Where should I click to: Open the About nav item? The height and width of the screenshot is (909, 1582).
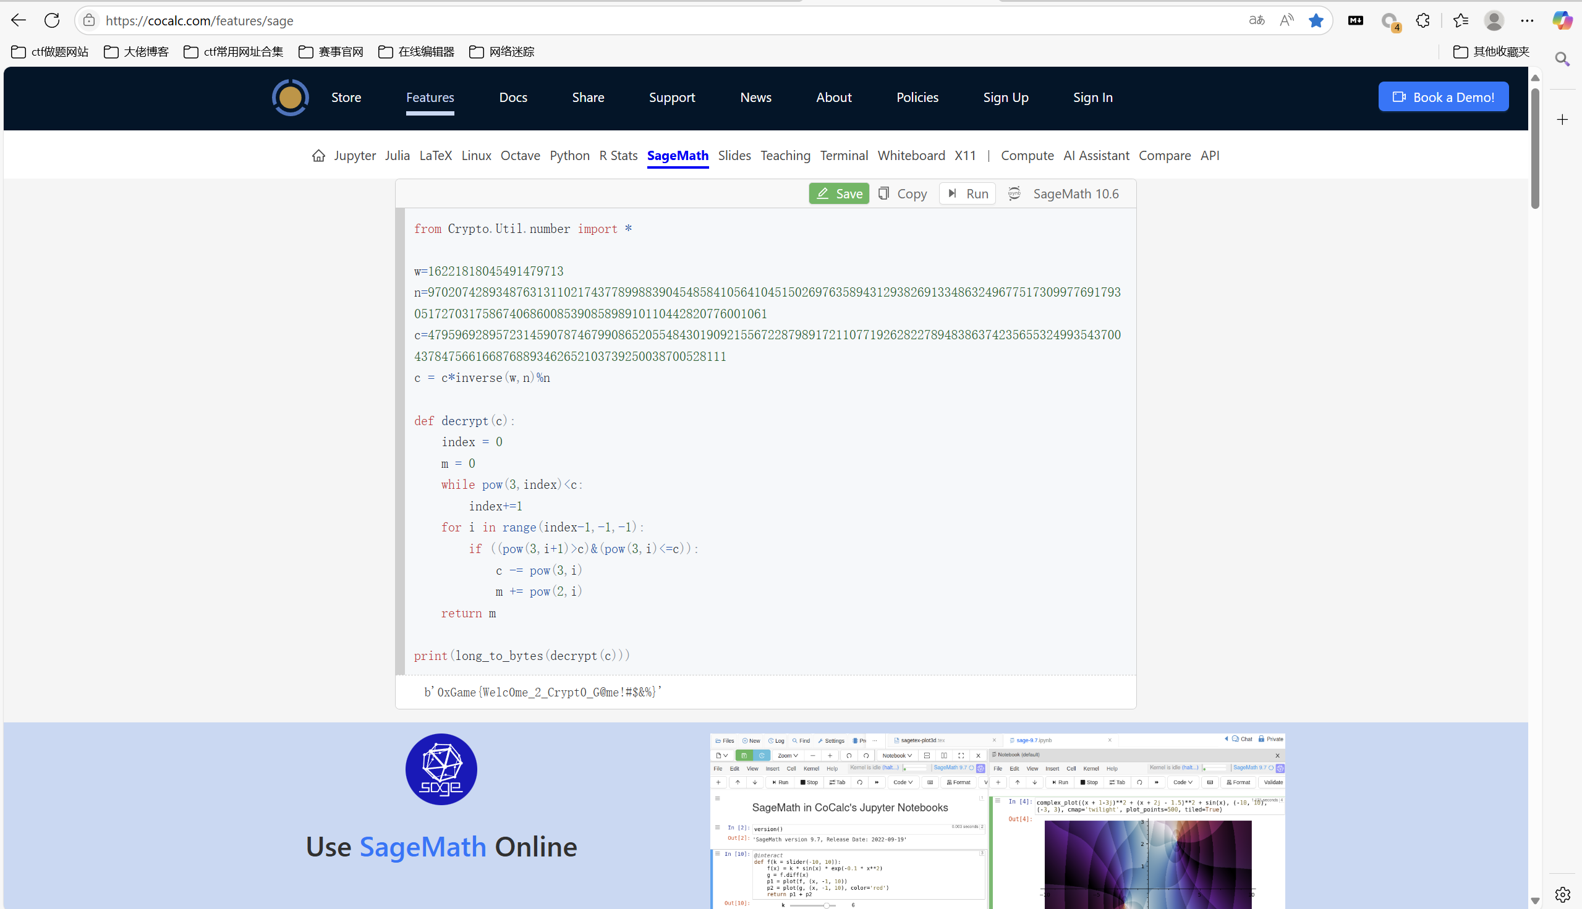coord(833,98)
